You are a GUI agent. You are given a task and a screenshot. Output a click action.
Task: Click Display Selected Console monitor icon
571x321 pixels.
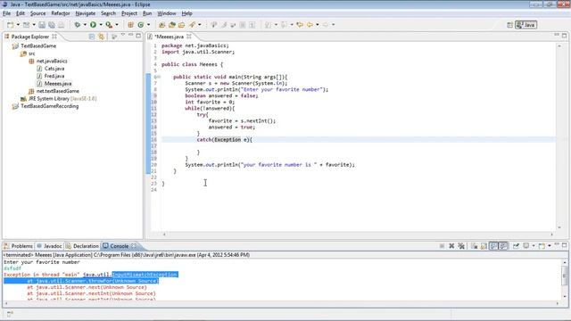(x=525, y=246)
